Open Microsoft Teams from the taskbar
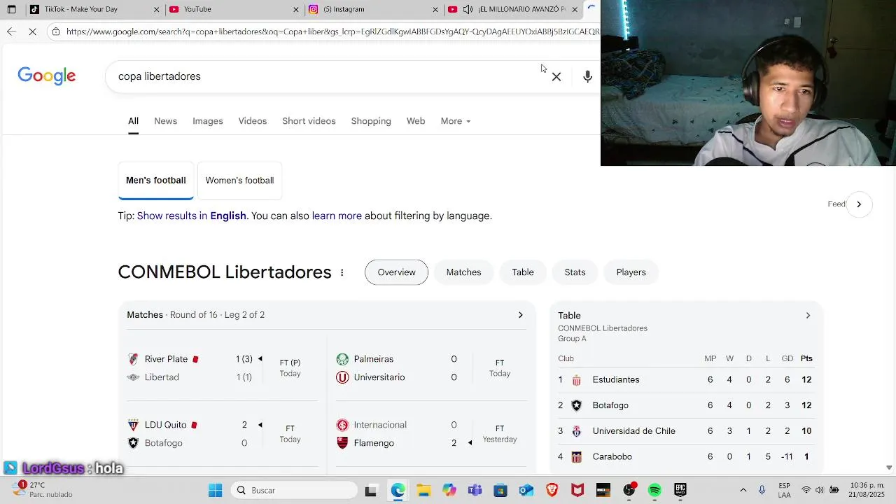The height and width of the screenshot is (504, 896). [x=475, y=490]
